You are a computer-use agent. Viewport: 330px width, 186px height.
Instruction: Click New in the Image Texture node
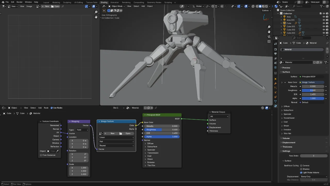pos(112,133)
